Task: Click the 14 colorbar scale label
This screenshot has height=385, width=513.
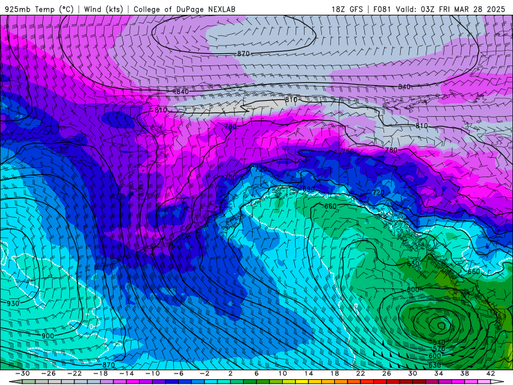Action: pos(308,373)
